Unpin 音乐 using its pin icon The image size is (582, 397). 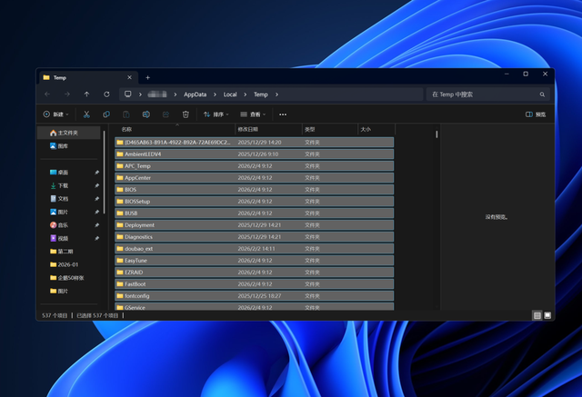[x=97, y=225]
